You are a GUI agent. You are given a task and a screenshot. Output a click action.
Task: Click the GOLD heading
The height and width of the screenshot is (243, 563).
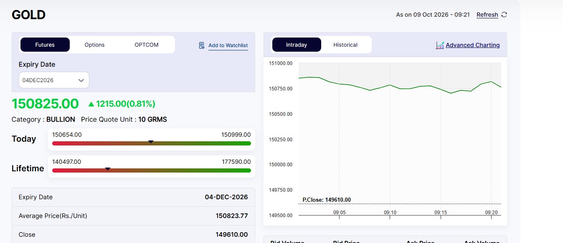[28, 15]
